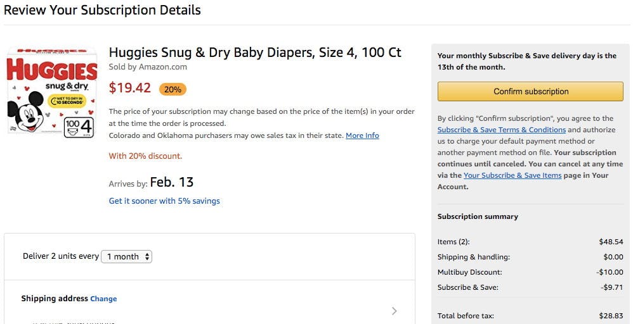Open Subscribe & Save Terms & Conditions
Image resolution: width=633 pixels, height=324 pixels.
(x=501, y=130)
